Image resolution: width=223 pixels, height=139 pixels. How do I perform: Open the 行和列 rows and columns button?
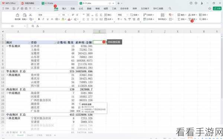tap(149, 15)
